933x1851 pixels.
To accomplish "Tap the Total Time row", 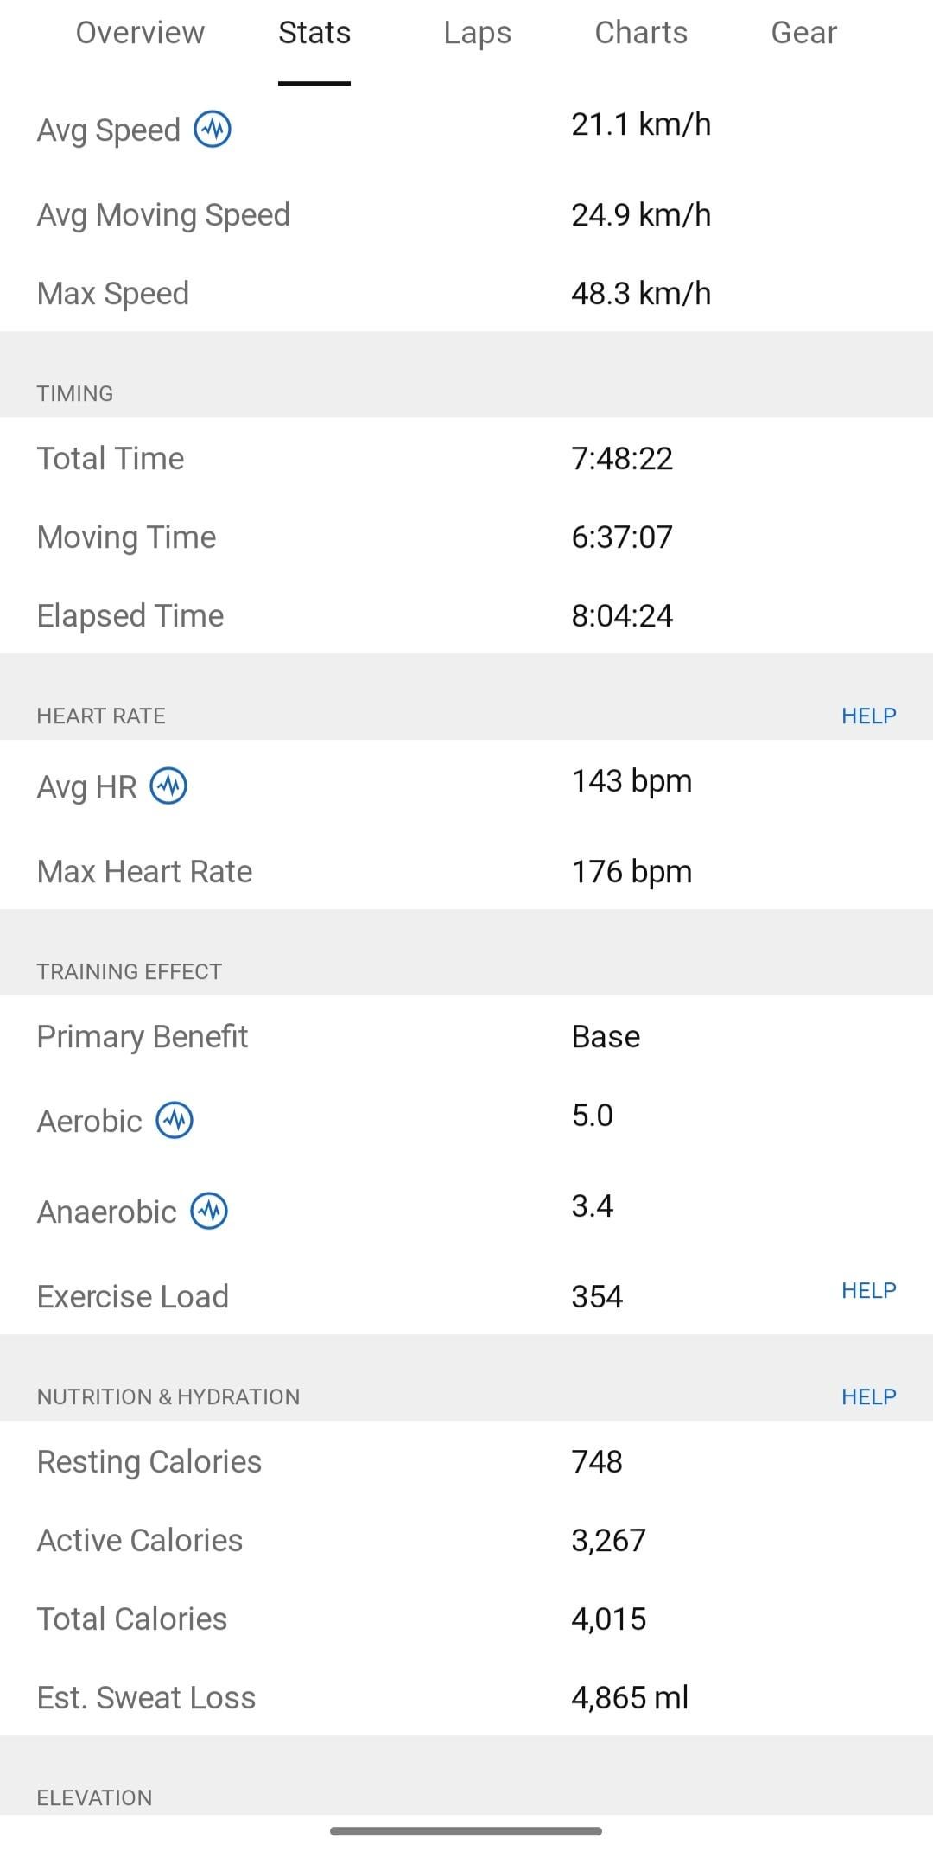I will pos(466,458).
